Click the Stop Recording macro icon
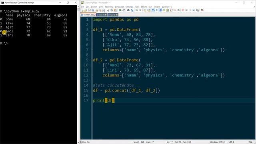The width and height of the screenshot is (256, 144). pyautogui.click(x=187, y=10)
